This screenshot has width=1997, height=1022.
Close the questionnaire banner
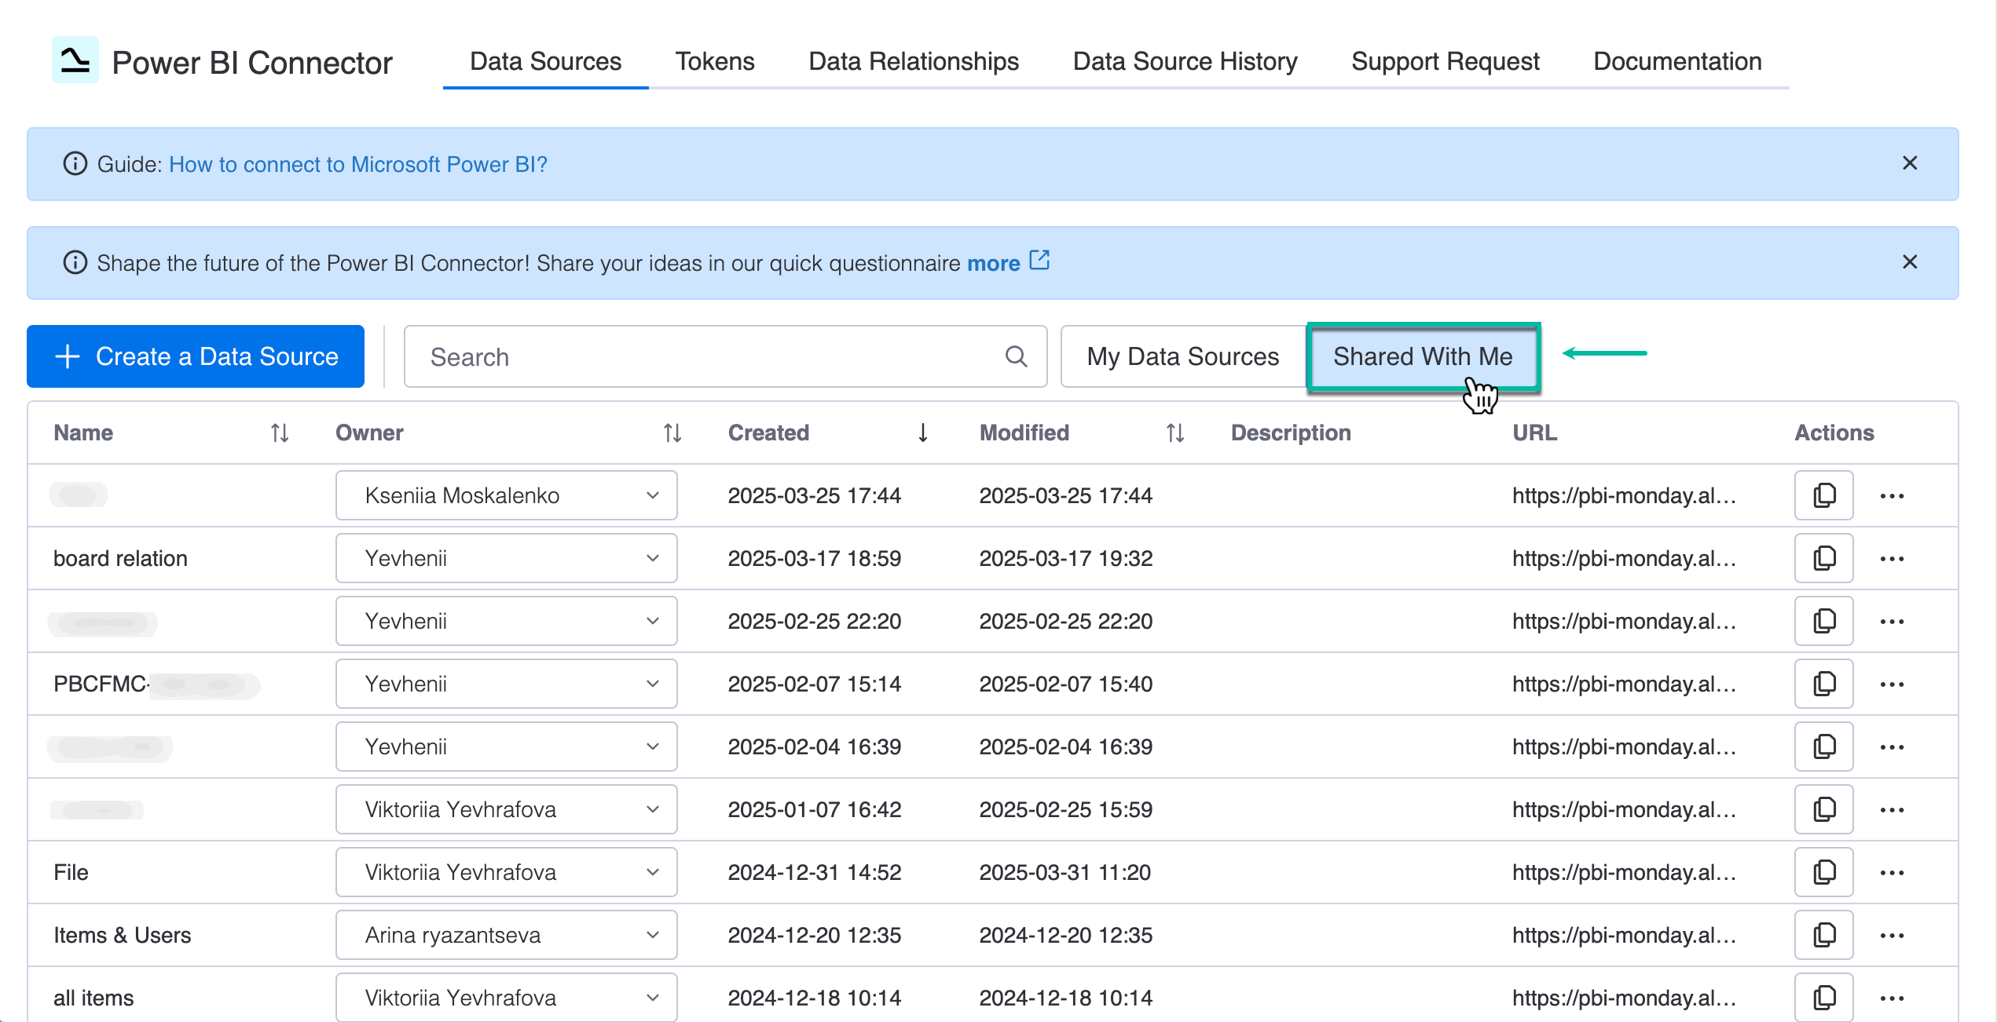point(1910,262)
